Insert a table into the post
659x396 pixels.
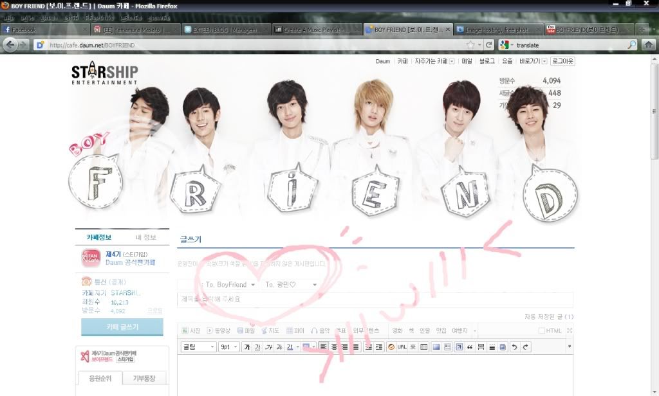[x=424, y=347]
